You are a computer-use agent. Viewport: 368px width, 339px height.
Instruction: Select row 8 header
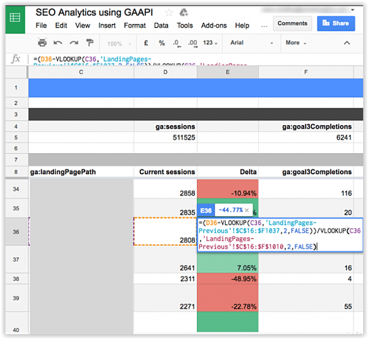coord(16,172)
